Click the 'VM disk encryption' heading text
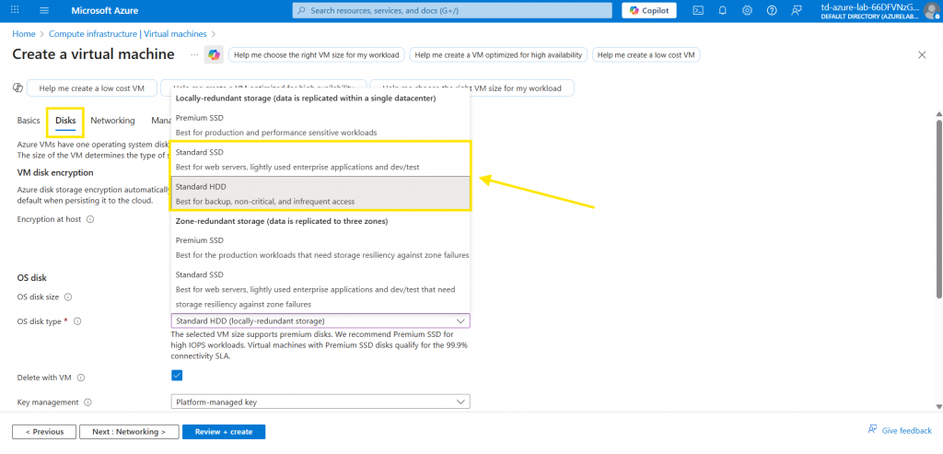The height and width of the screenshot is (454, 943). (55, 172)
